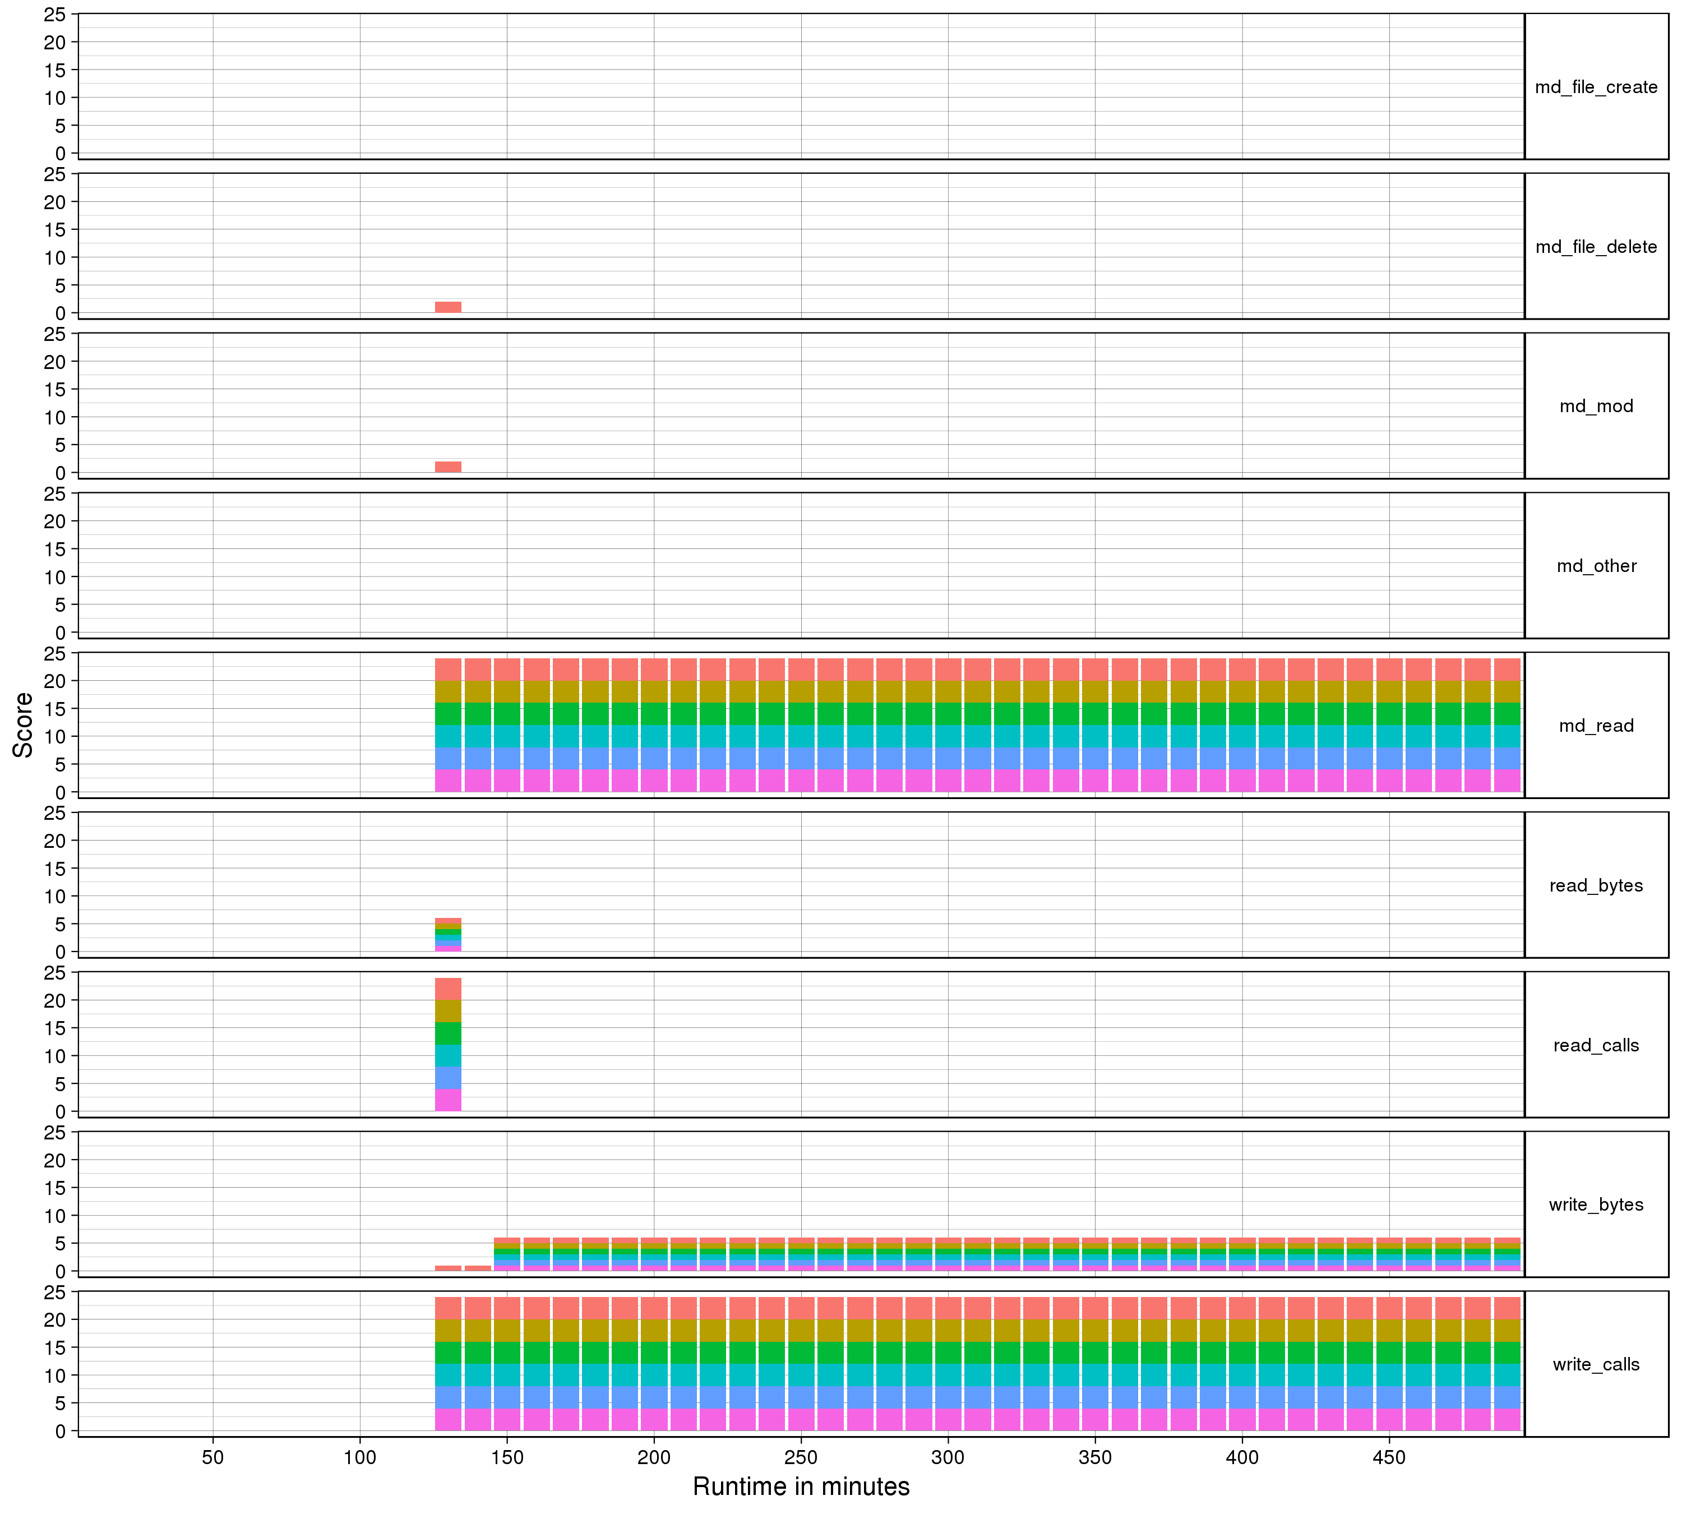Click the md_other facet label
This screenshot has height=1514, width=1682.
point(1596,566)
